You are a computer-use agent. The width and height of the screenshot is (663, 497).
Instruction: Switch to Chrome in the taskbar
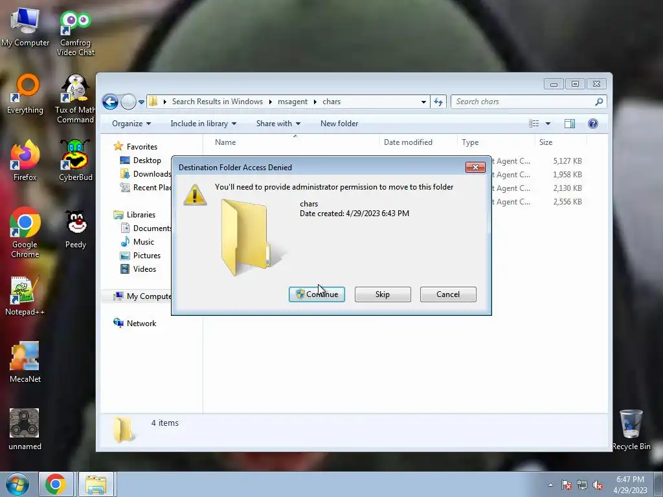point(56,484)
